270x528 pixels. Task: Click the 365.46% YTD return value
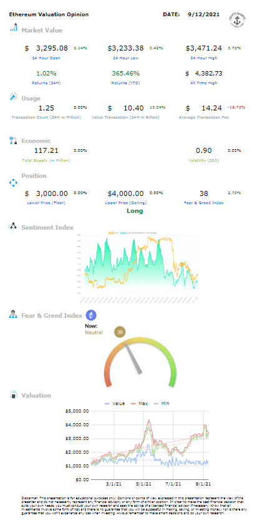[x=125, y=73]
